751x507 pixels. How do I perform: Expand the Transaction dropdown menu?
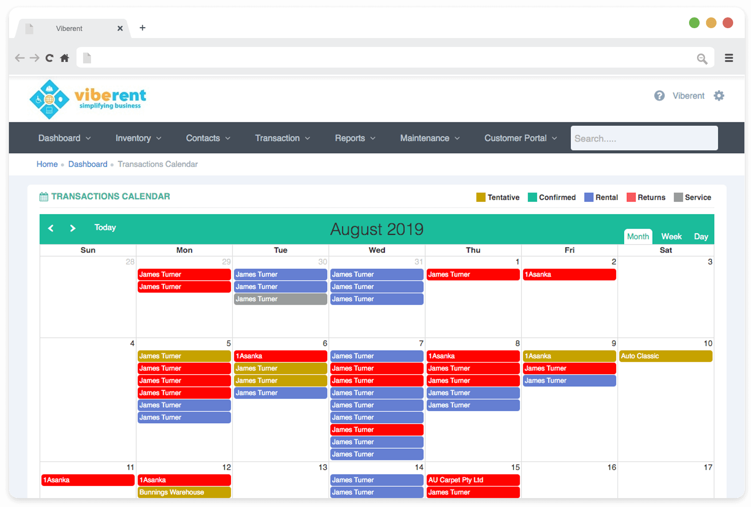coord(282,138)
